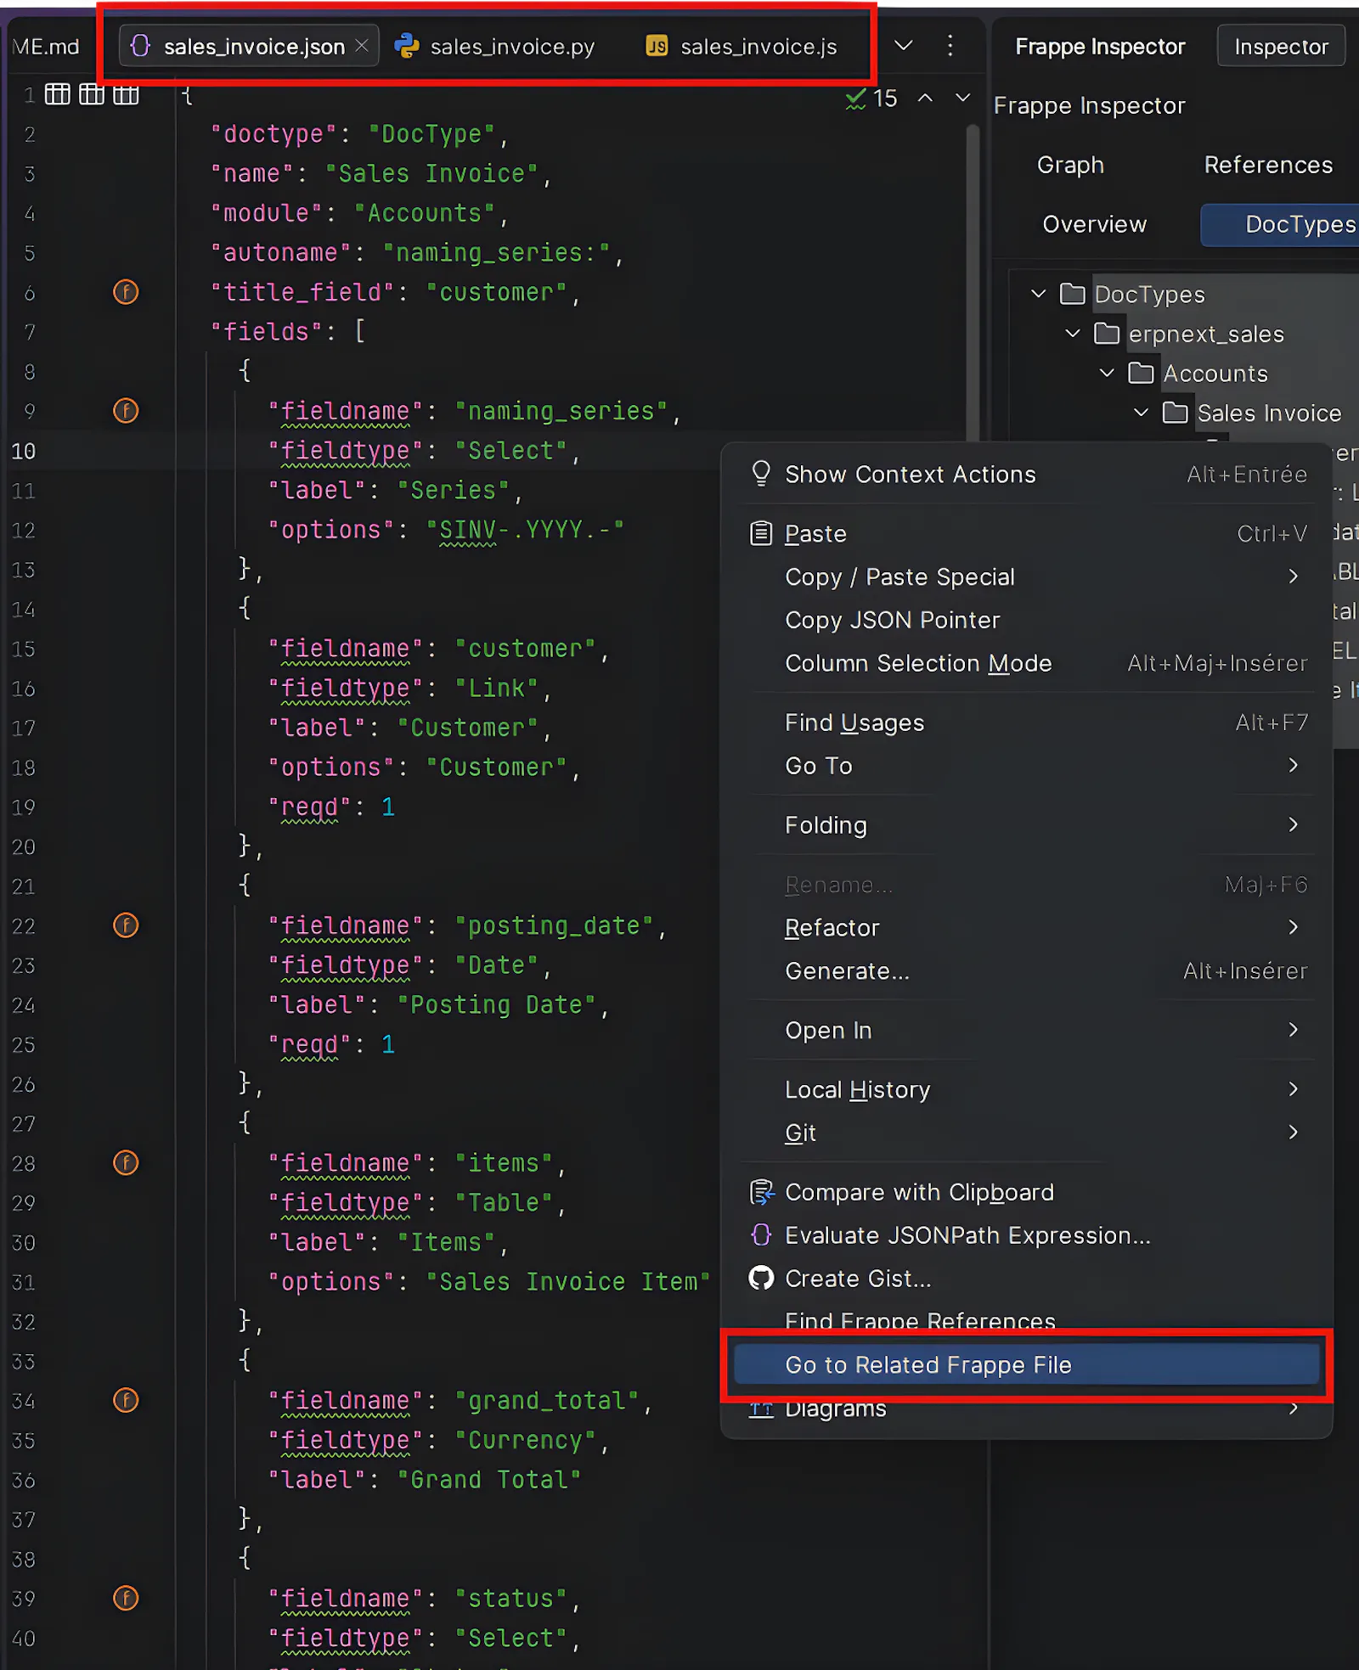Expand the Copy / Paste Special submenu arrow
The width and height of the screenshot is (1359, 1670).
pyautogui.click(x=1294, y=576)
